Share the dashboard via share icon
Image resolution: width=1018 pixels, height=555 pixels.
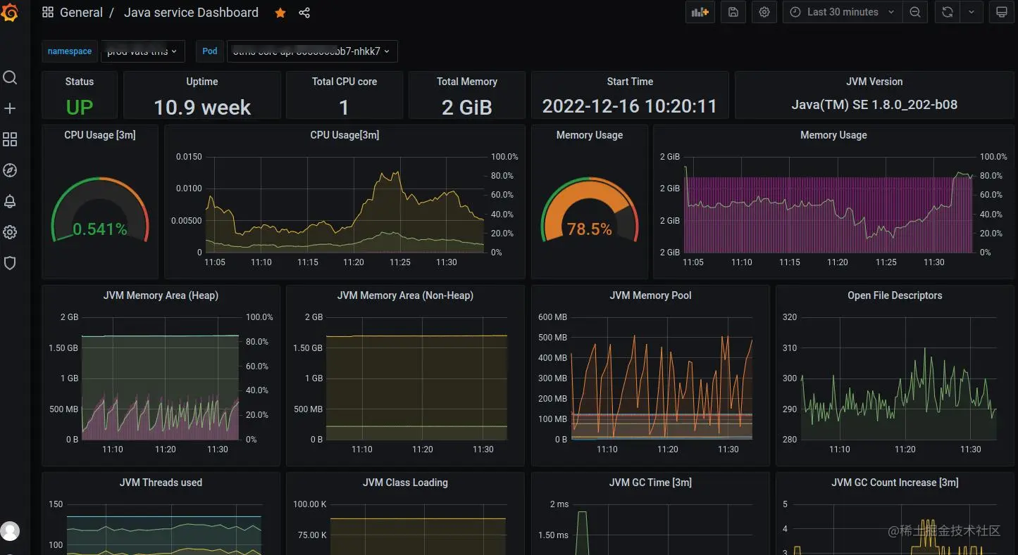coord(304,13)
